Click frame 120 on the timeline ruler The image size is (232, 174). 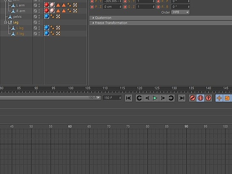(139, 88)
